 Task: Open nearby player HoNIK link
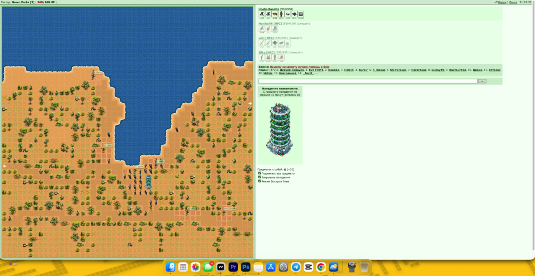[x=349, y=70]
